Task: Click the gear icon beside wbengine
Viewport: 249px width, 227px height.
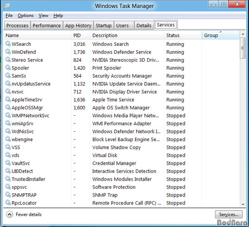Action: pos(8,139)
